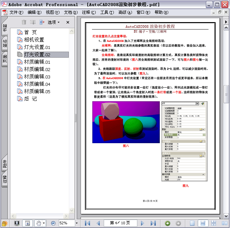Image resolution: width=230 pixels, height=228 pixels.
Task: Switch to the 签名 side tab
Action: (5, 44)
